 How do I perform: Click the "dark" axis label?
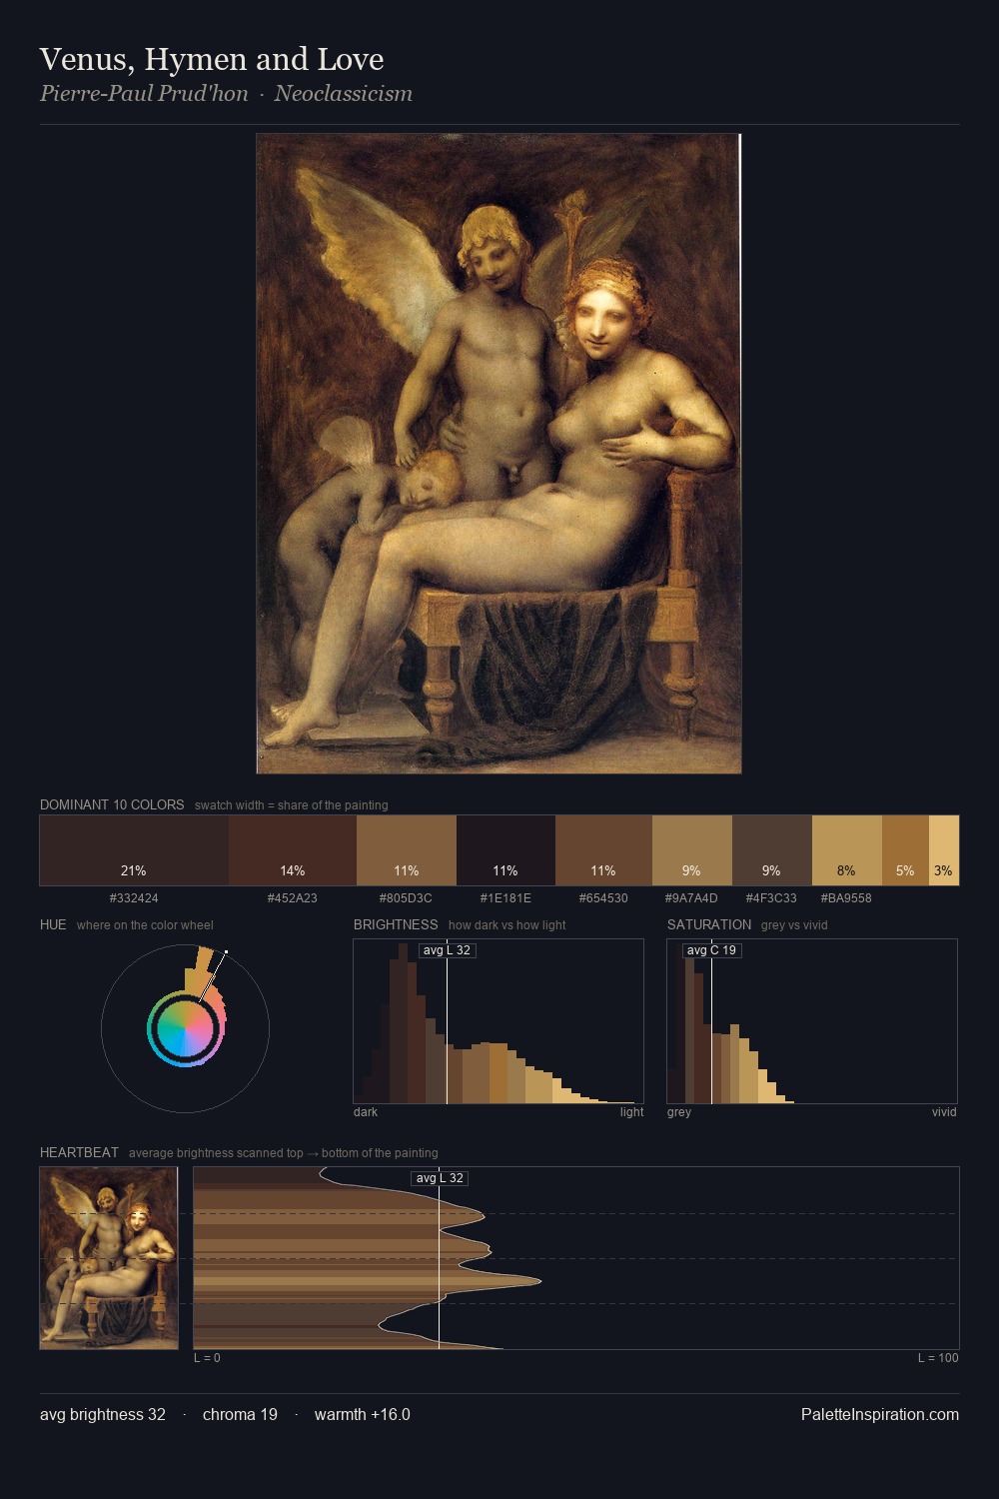(x=366, y=1112)
